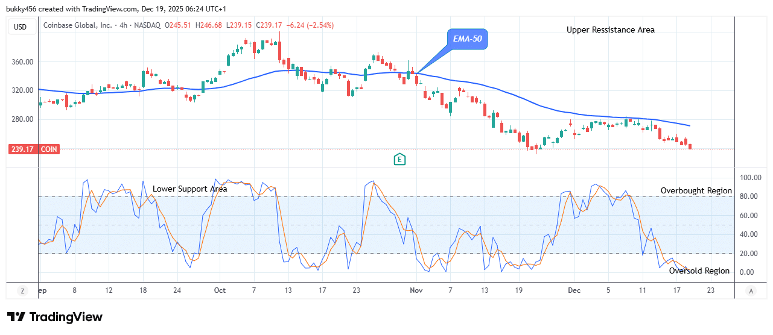
Task: Click the USD currency label
Action: (x=23, y=26)
